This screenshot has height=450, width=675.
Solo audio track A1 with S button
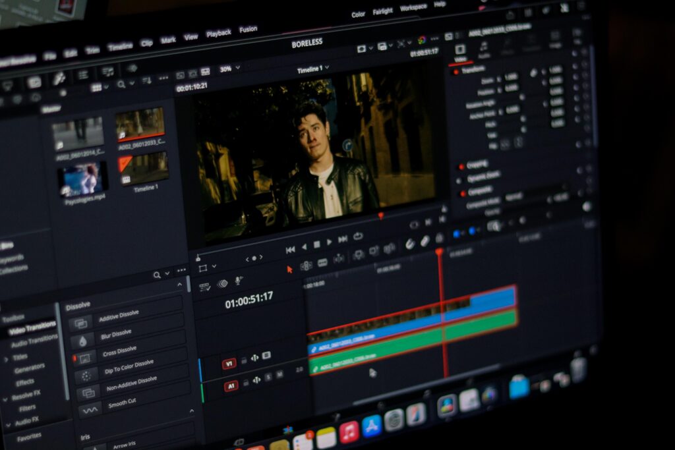[268, 378]
